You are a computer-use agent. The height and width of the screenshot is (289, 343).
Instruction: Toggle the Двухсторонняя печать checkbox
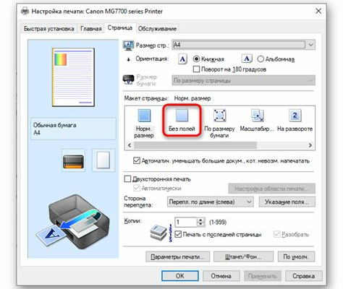[127, 179]
